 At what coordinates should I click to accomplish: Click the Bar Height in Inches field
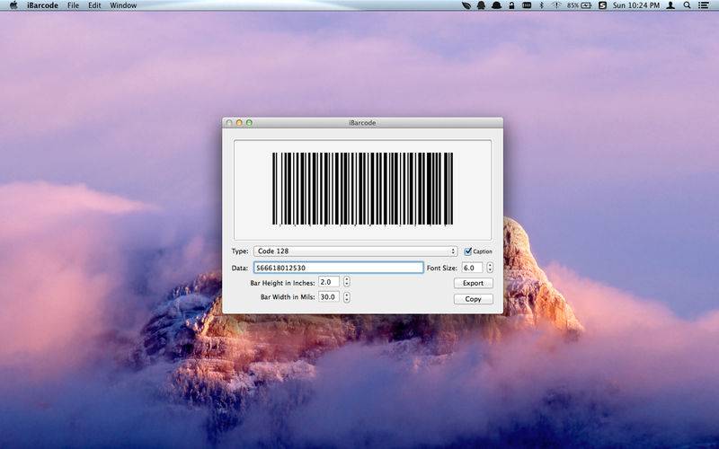[329, 282]
